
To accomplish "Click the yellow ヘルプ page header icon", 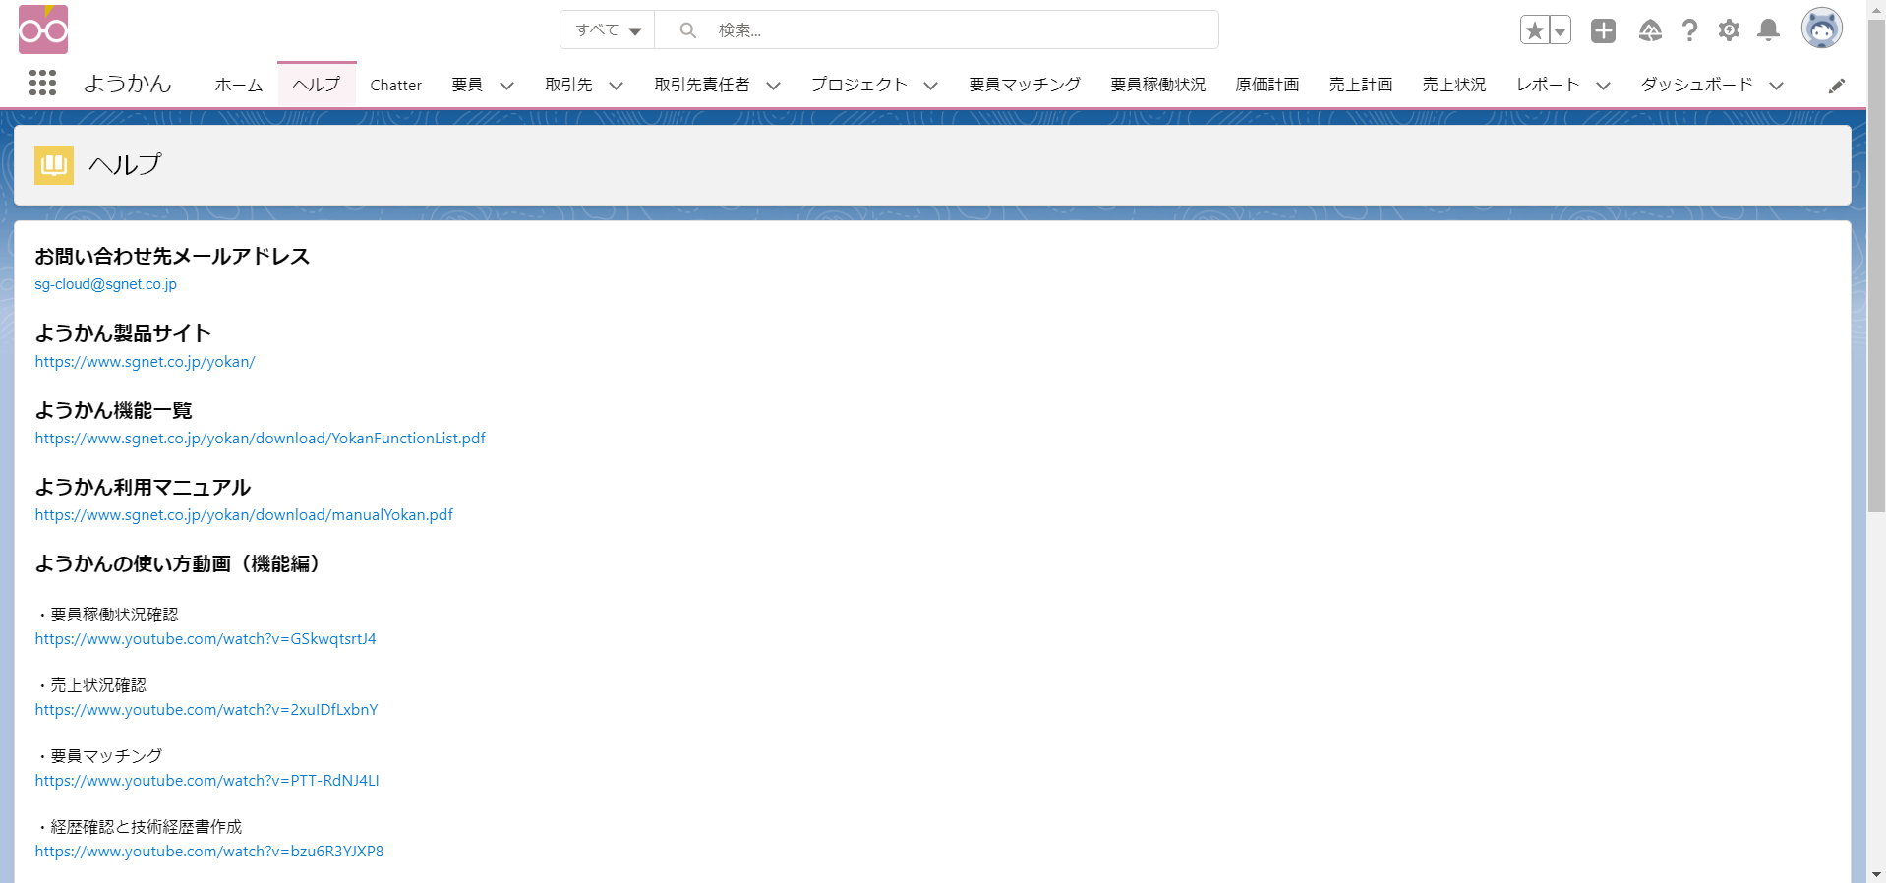I will (54, 165).
